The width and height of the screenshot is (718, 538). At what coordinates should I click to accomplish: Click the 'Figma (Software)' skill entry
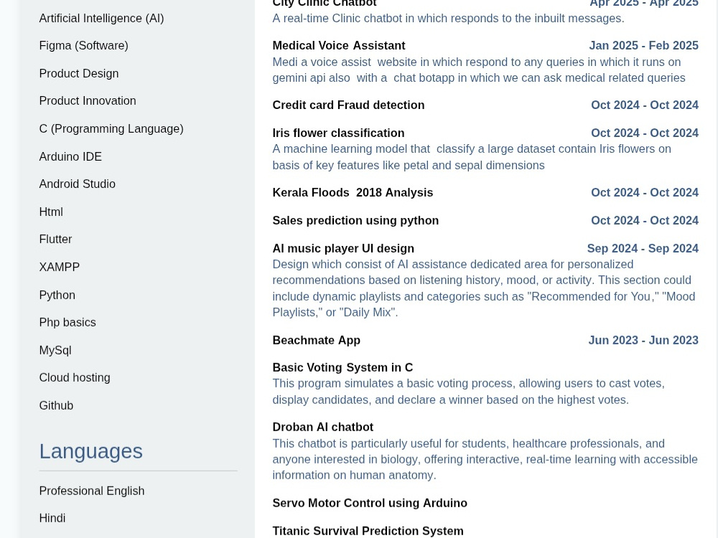[83, 46]
